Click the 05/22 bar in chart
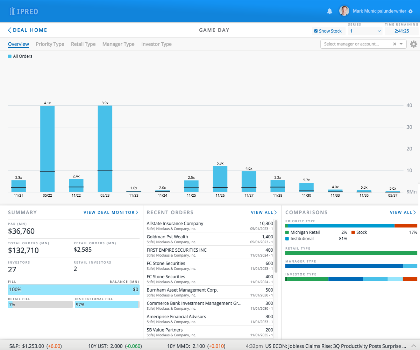Screen dimensions: 420x350 click(47, 148)
